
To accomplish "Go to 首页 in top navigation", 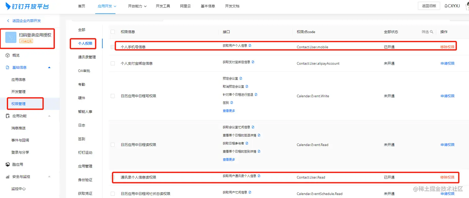I will [82, 6].
